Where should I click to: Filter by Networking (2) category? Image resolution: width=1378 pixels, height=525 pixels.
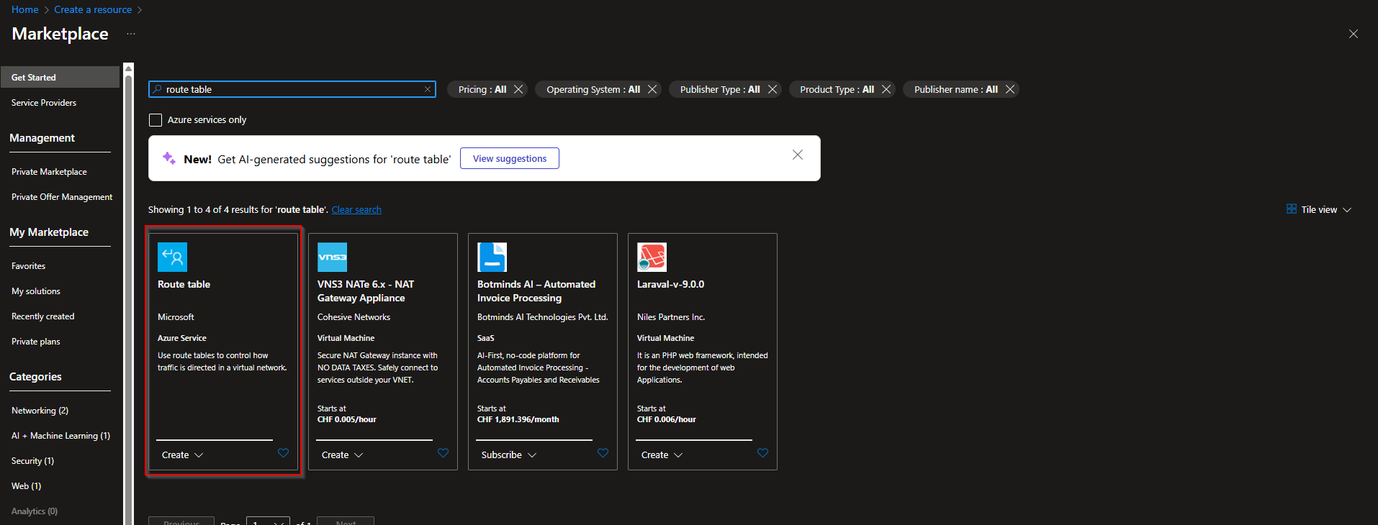point(40,411)
